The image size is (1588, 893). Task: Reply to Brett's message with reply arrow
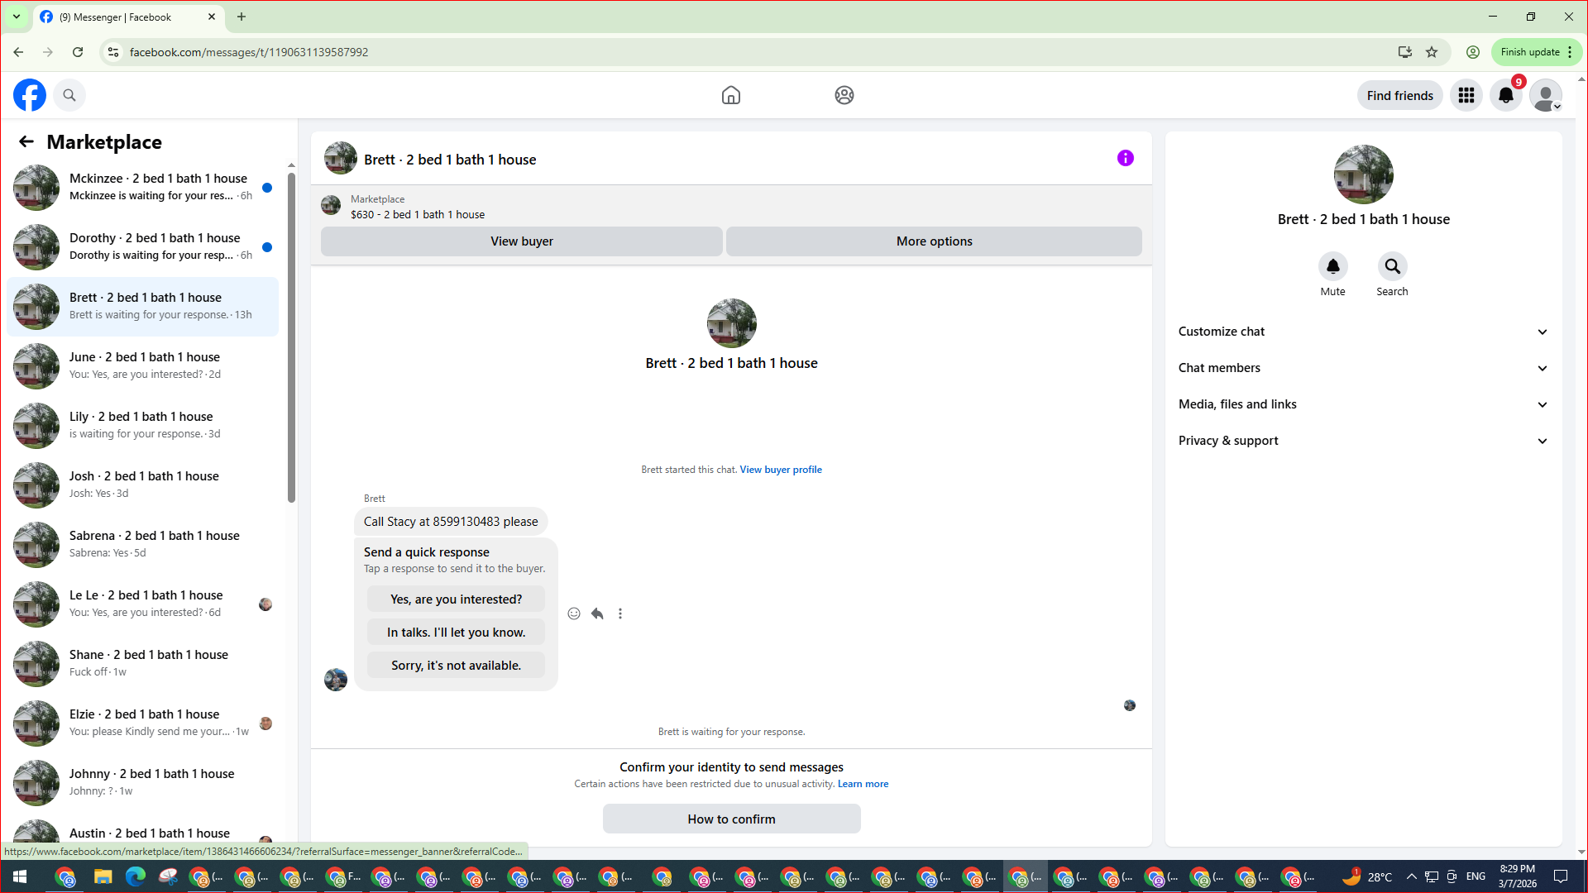(x=597, y=614)
